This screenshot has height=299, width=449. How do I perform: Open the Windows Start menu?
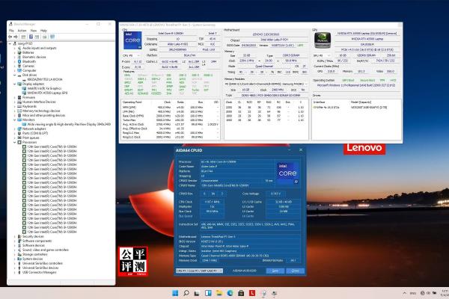tap(175, 293)
